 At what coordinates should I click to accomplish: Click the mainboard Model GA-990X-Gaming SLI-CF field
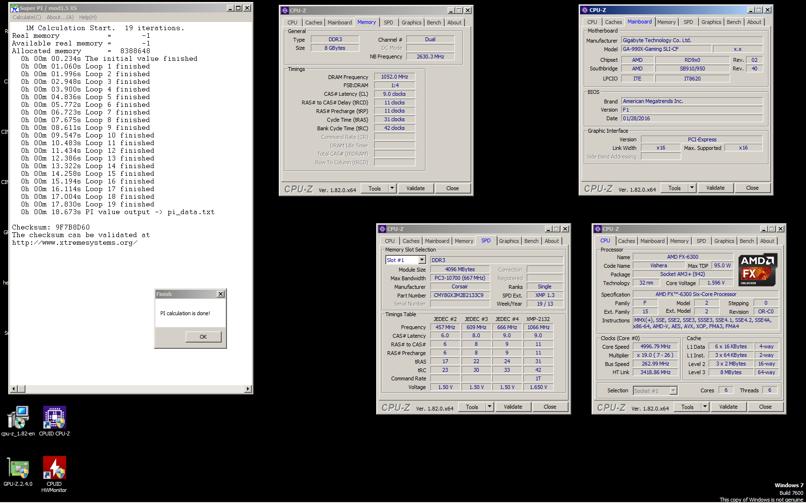point(666,49)
